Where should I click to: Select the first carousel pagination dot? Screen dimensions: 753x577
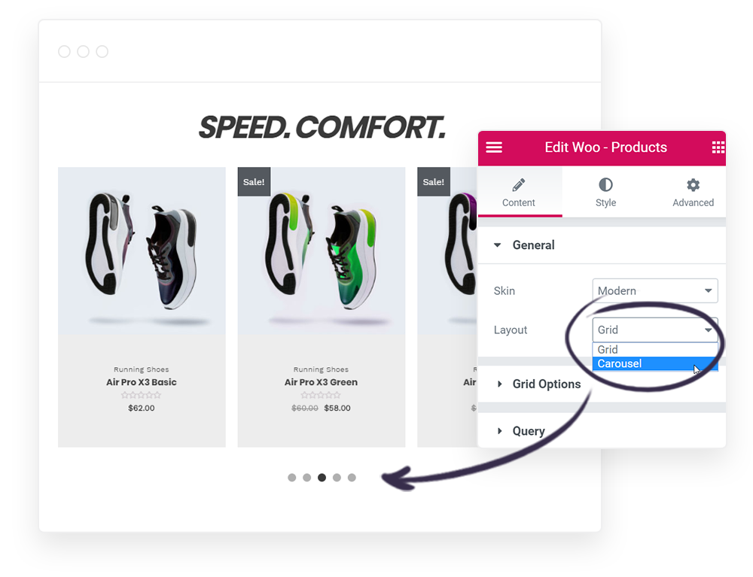click(292, 478)
